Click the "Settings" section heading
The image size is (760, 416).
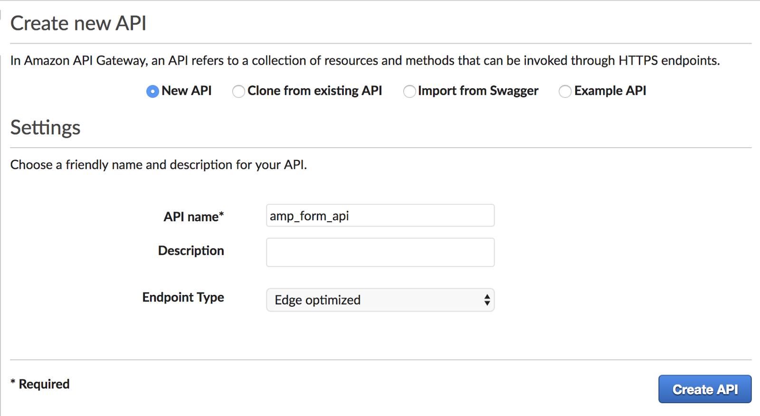46,128
